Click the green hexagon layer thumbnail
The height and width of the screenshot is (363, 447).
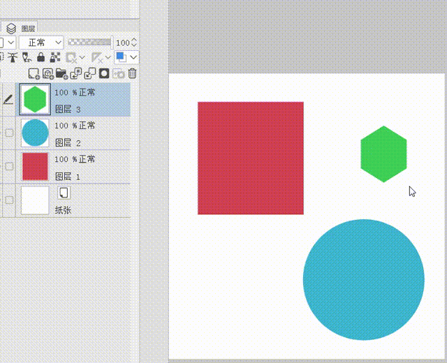(35, 99)
